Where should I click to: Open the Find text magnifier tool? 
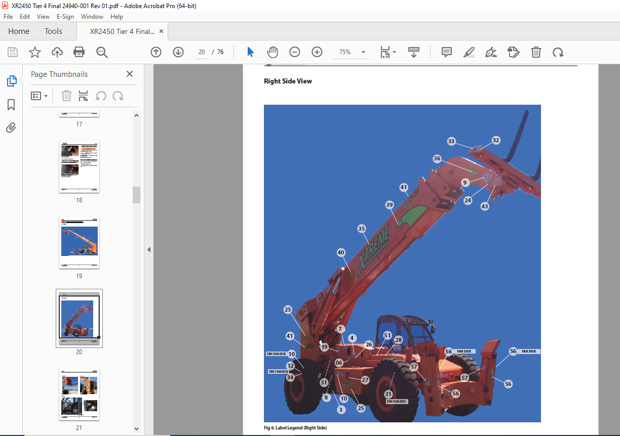102,52
